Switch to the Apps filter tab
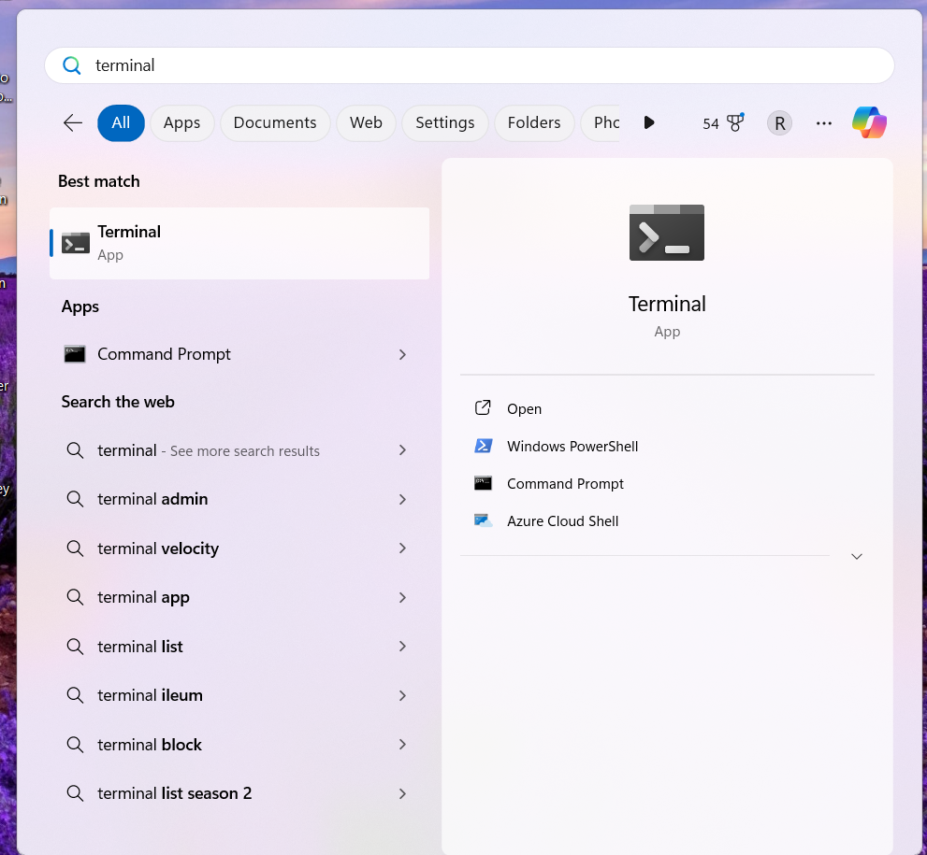This screenshot has width=927, height=855. [x=181, y=122]
